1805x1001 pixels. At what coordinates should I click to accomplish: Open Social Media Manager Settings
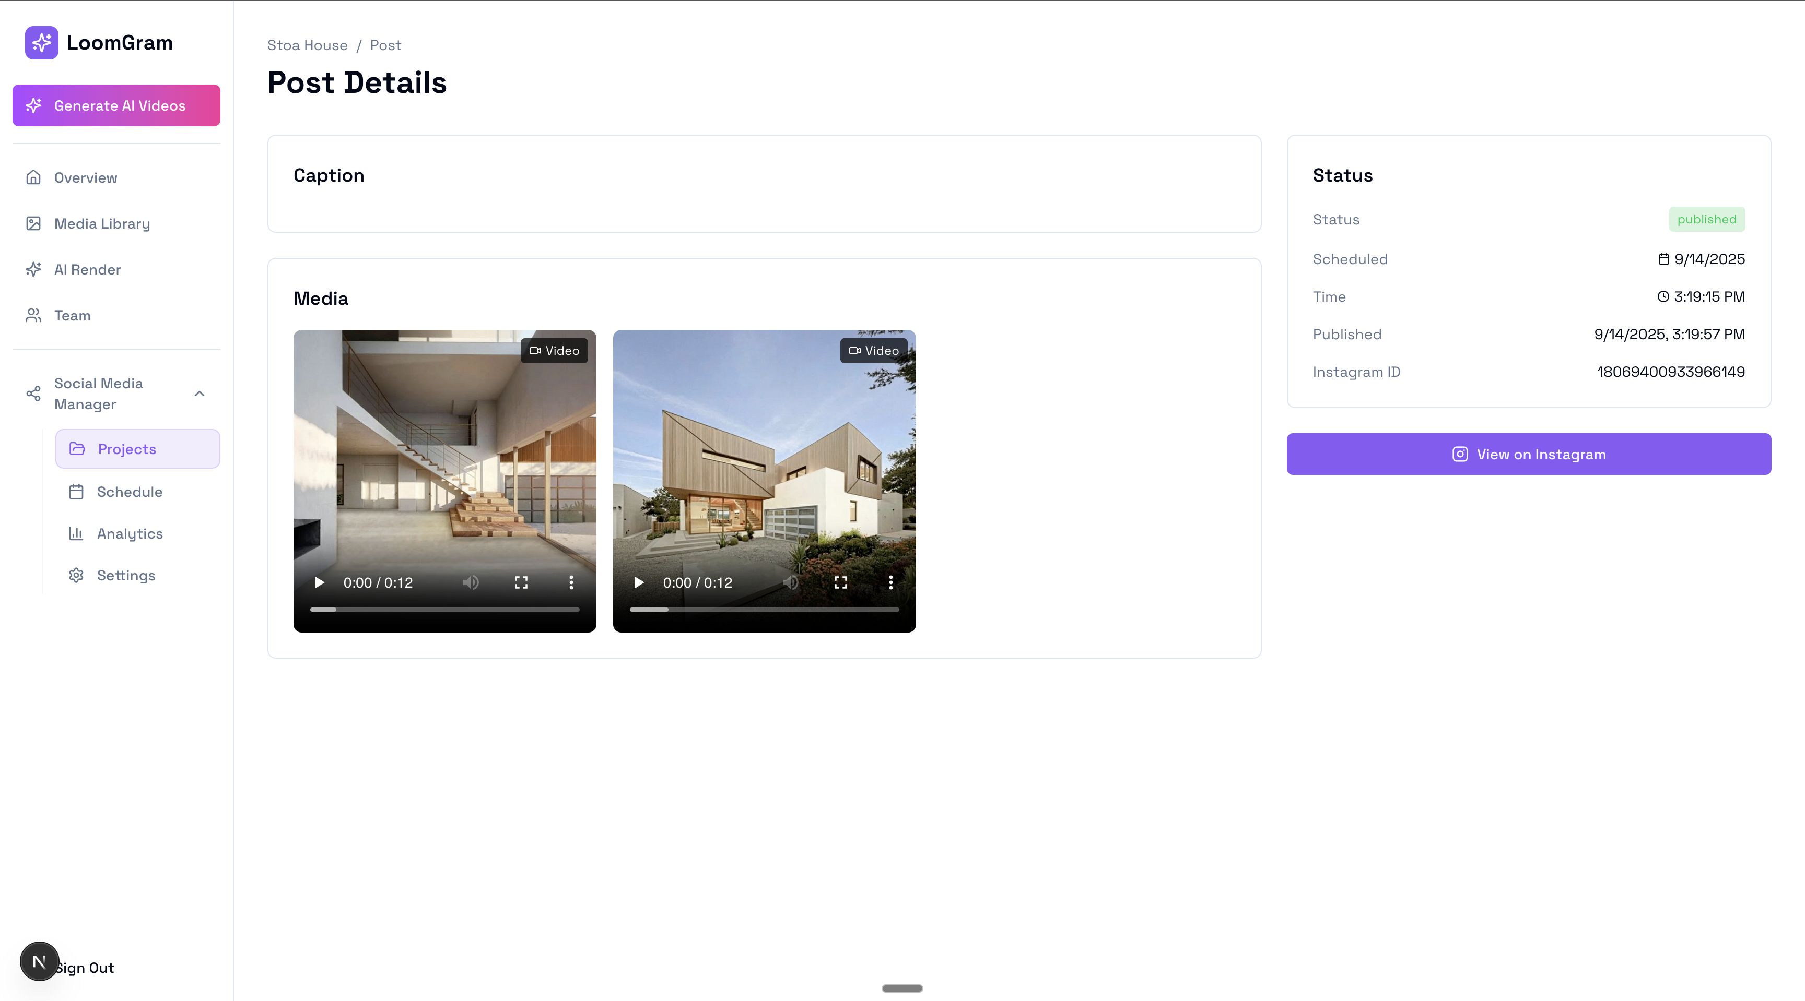coord(125,576)
